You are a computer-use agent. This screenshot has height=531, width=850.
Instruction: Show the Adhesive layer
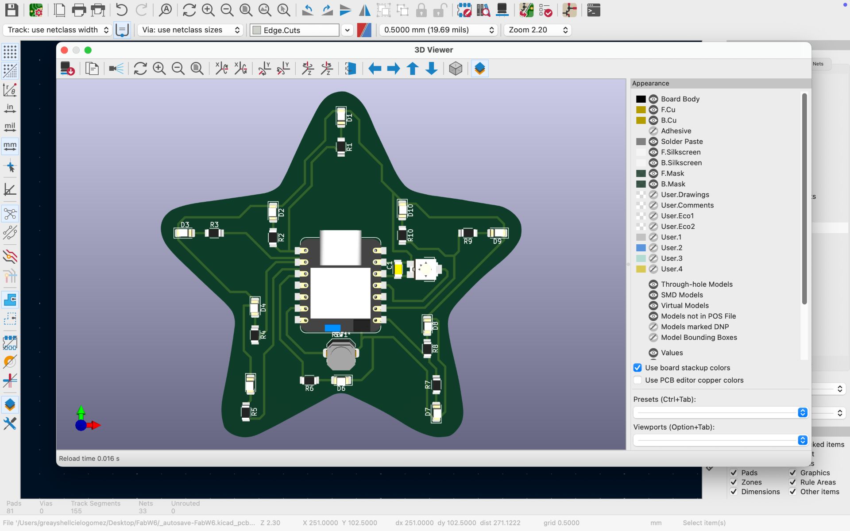pos(653,131)
